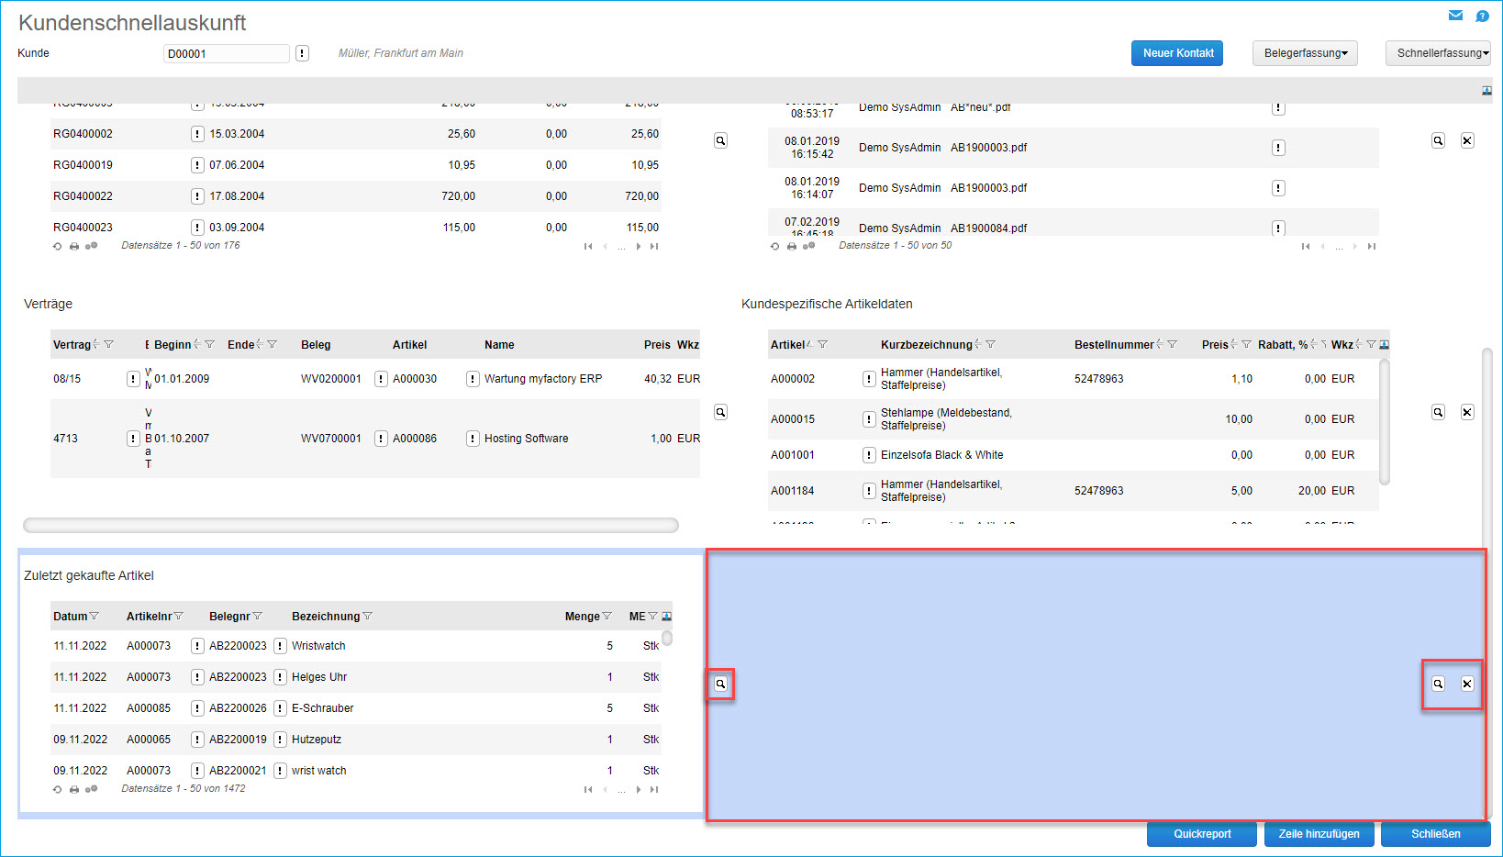Open filter for Ende column
Viewport: 1503px width, 857px height.
(272, 345)
